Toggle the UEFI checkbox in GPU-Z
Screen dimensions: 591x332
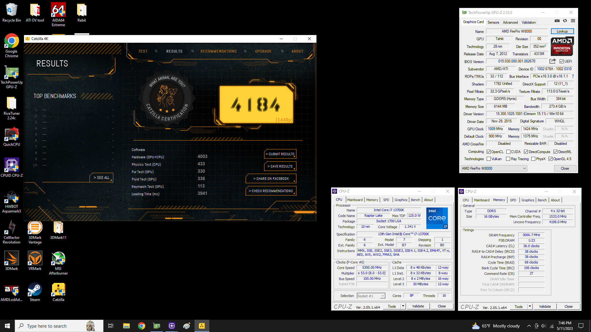tap(562, 61)
